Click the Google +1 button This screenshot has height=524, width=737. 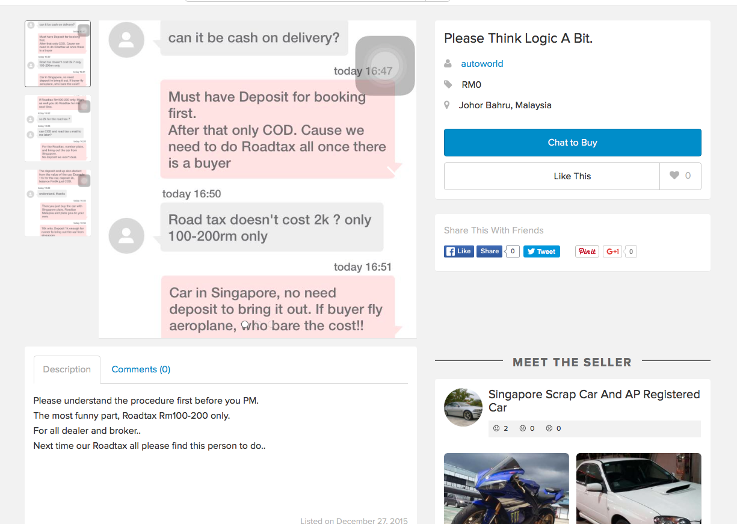click(x=612, y=251)
